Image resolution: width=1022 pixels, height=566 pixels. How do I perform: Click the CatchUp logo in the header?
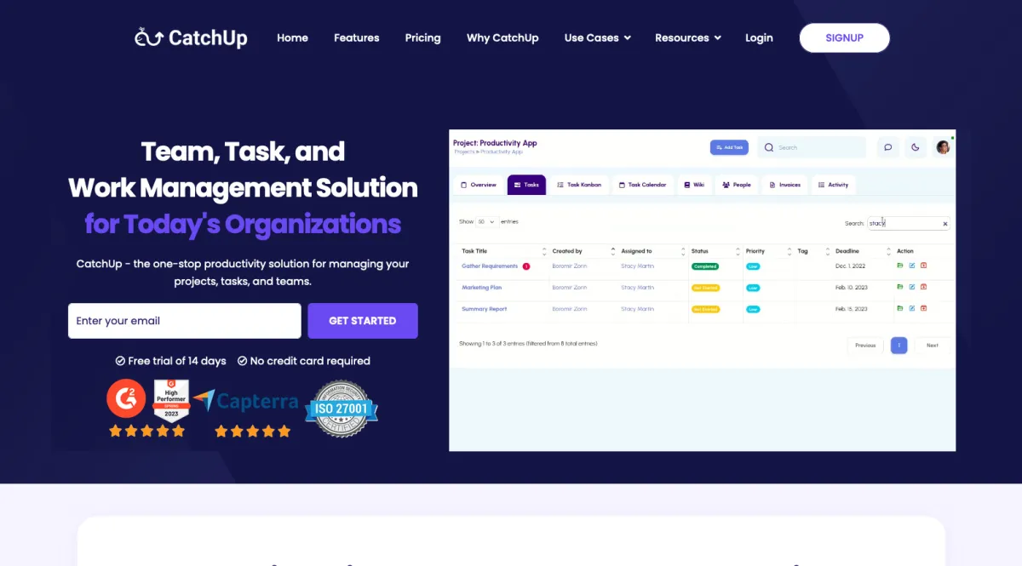(191, 37)
